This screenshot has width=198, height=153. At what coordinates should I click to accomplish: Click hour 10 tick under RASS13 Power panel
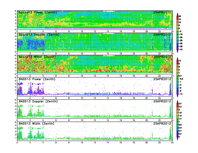coord(82,98)
